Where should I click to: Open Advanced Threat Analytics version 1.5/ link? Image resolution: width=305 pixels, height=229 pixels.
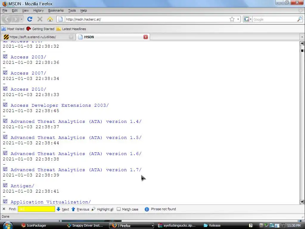pyautogui.click(x=76, y=138)
